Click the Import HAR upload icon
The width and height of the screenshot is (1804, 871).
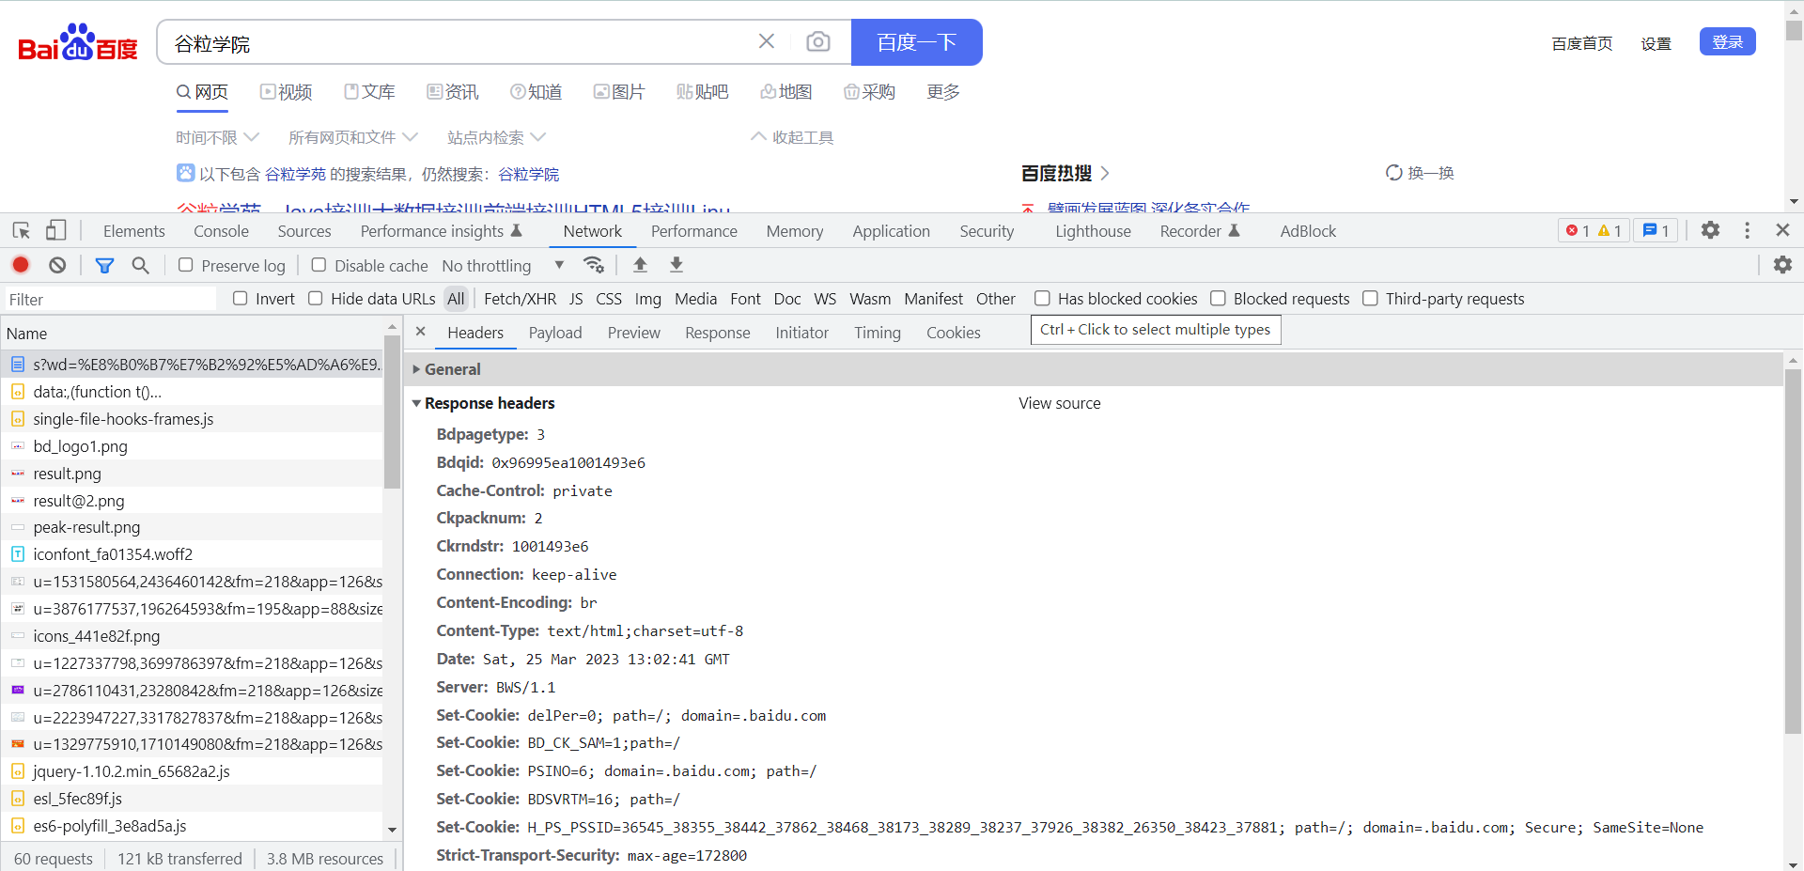640,265
